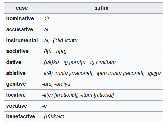The height and width of the screenshot is (128, 168).
Task: Click the instrumental suffix text koṇṭu
Action: point(71,41)
